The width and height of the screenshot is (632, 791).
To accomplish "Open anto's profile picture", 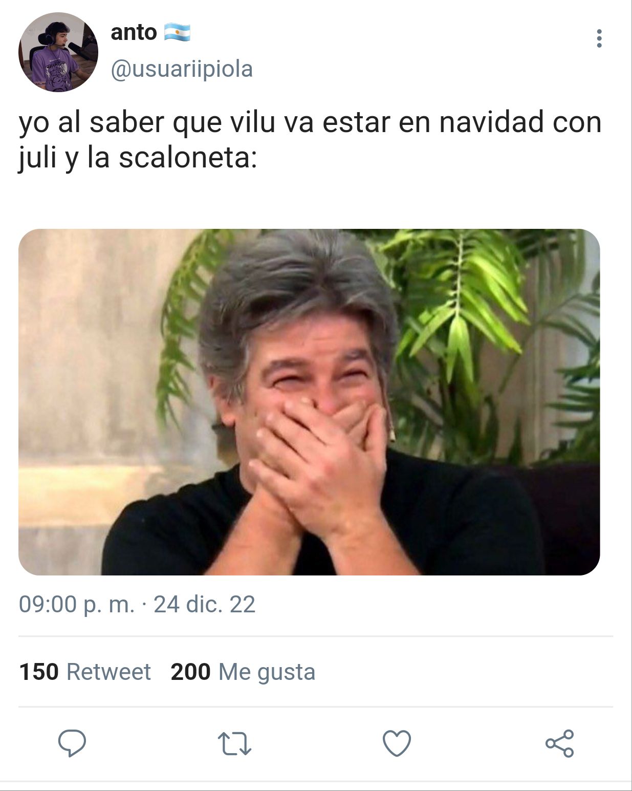I will pos(58,52).
